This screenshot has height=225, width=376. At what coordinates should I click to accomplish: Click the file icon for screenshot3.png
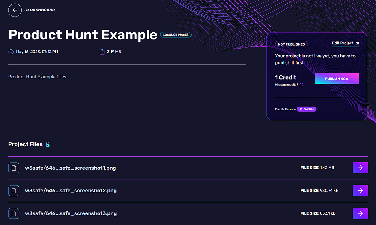coord(14,213)
